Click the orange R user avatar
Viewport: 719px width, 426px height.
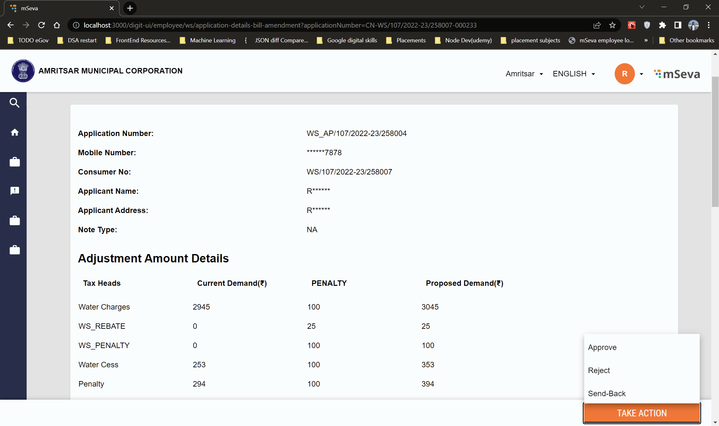coord(624,74)
